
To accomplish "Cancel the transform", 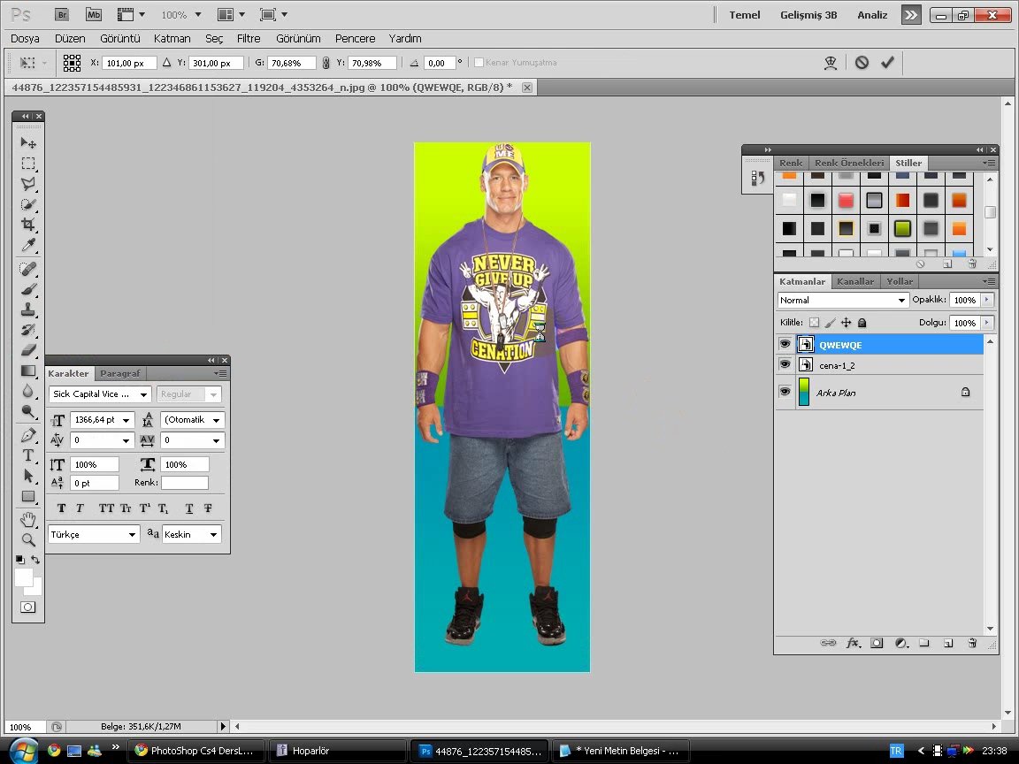I will (862, 63).
